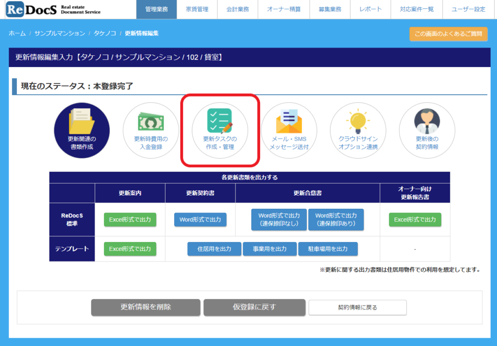497x346 pixels.
Task: Click 住居用を出力 button
Action: [214, 249]
